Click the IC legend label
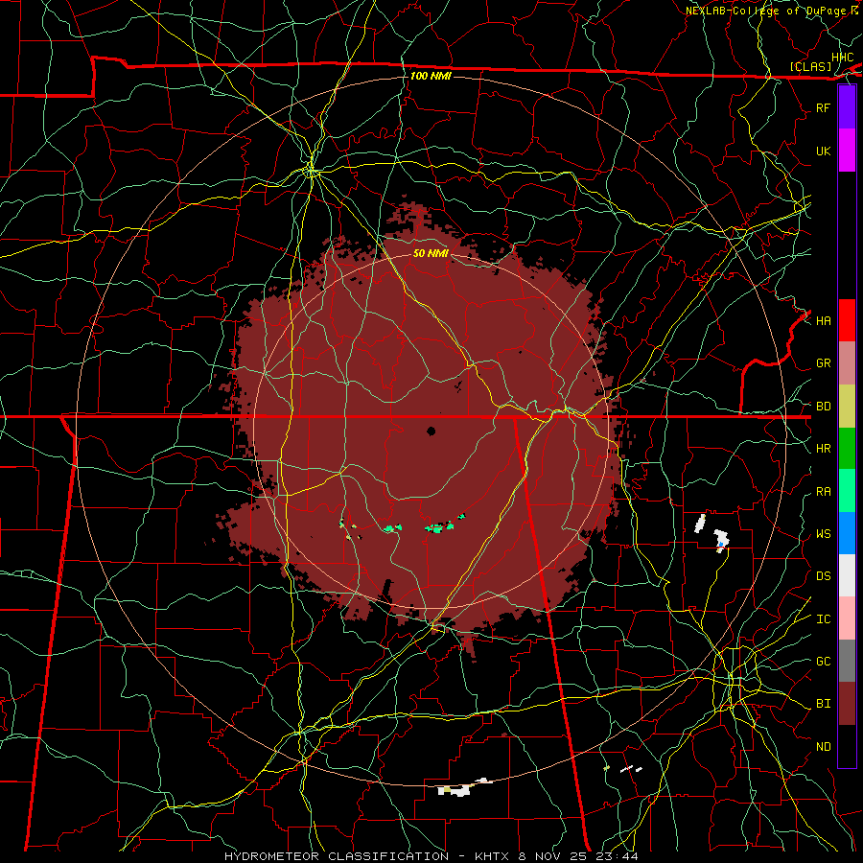The height and width of the screenshot is (863, 863). [823, 619]
